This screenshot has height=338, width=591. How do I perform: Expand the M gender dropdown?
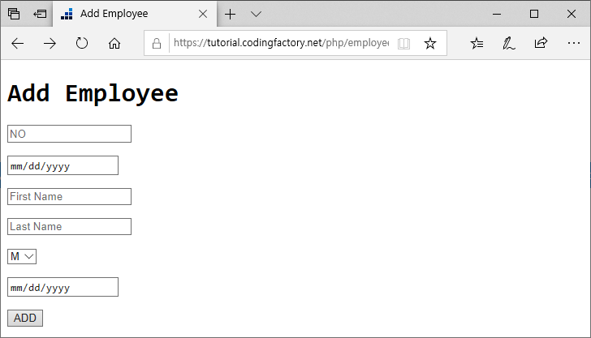[x=22, y=256]
